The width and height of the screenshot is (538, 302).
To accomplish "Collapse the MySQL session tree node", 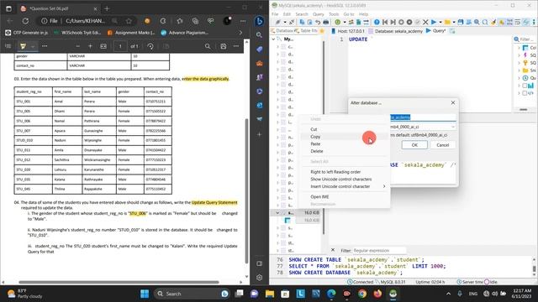I will tap(273, 39).
